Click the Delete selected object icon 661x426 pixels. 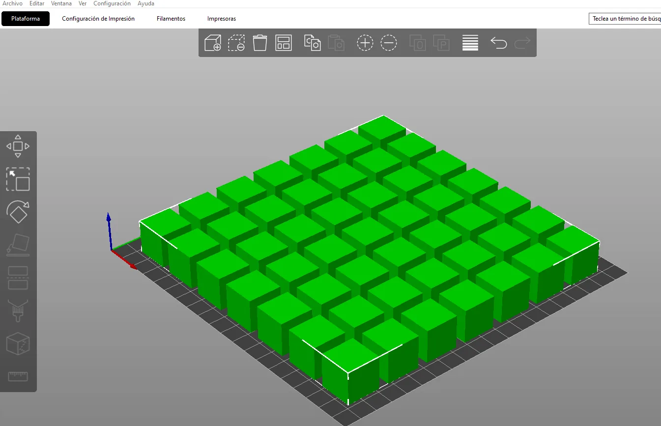click(236, 43)
